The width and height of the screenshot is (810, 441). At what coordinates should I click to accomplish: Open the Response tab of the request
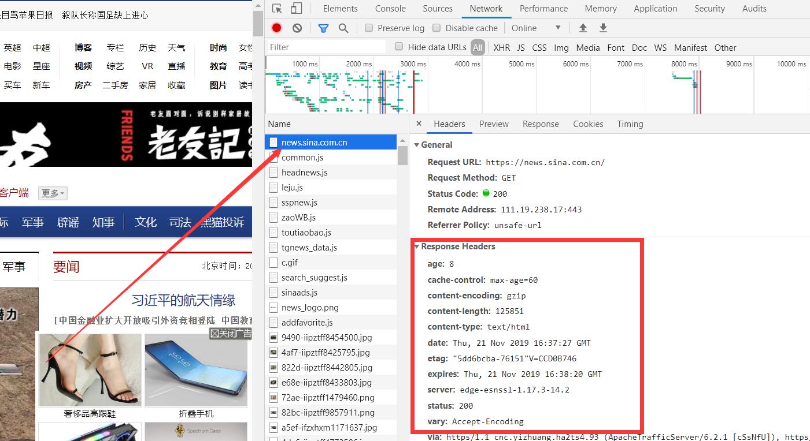[541, 124]
